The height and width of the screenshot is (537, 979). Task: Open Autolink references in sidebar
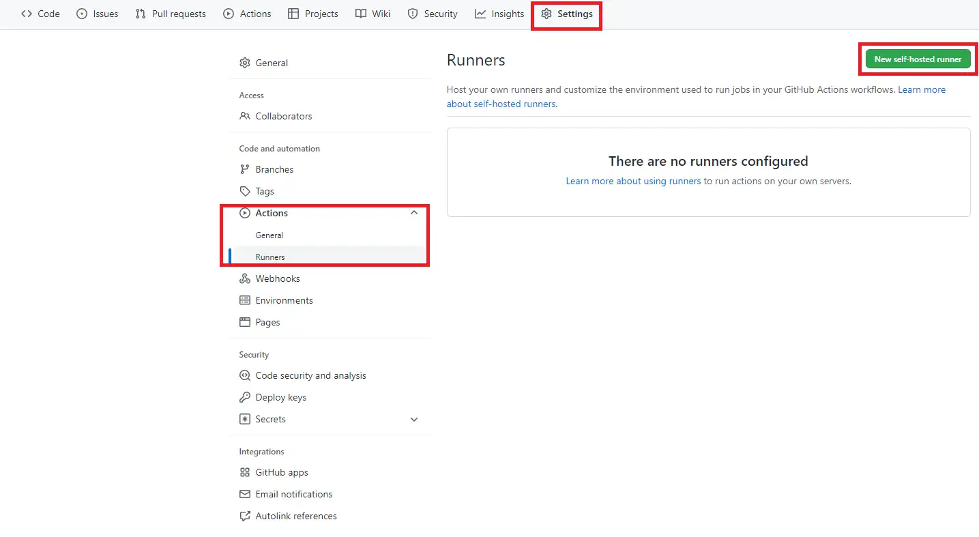(x=296, y=516)
